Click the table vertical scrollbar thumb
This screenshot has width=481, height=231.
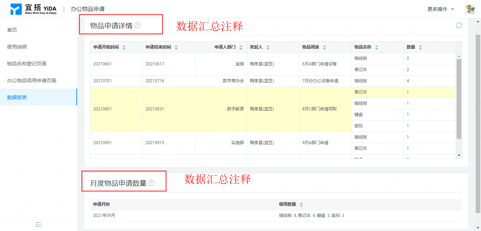click(x=459, y=99)
